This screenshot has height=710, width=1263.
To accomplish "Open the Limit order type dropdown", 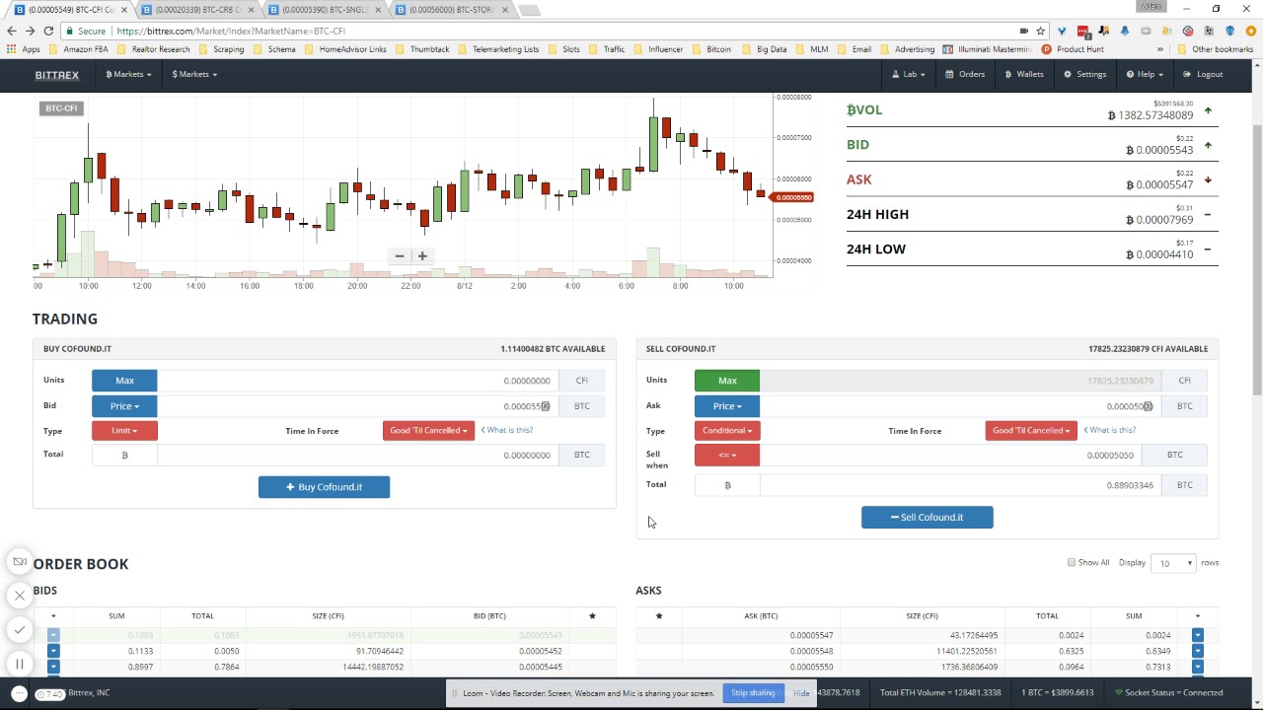I will (x=124, y=431).
